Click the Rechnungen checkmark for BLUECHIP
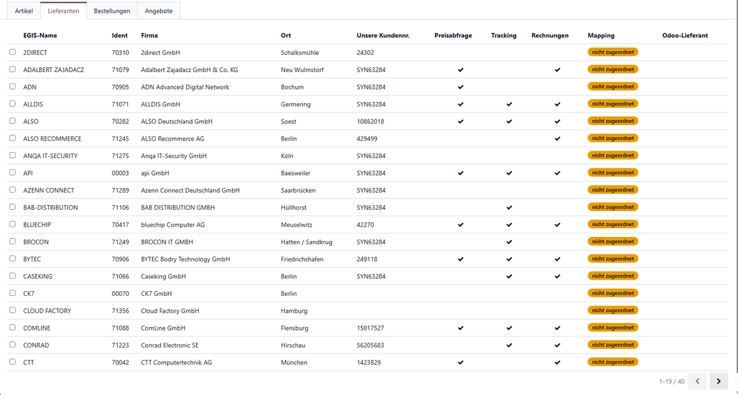This screenshot has height=395, width=738. (558, 225)
